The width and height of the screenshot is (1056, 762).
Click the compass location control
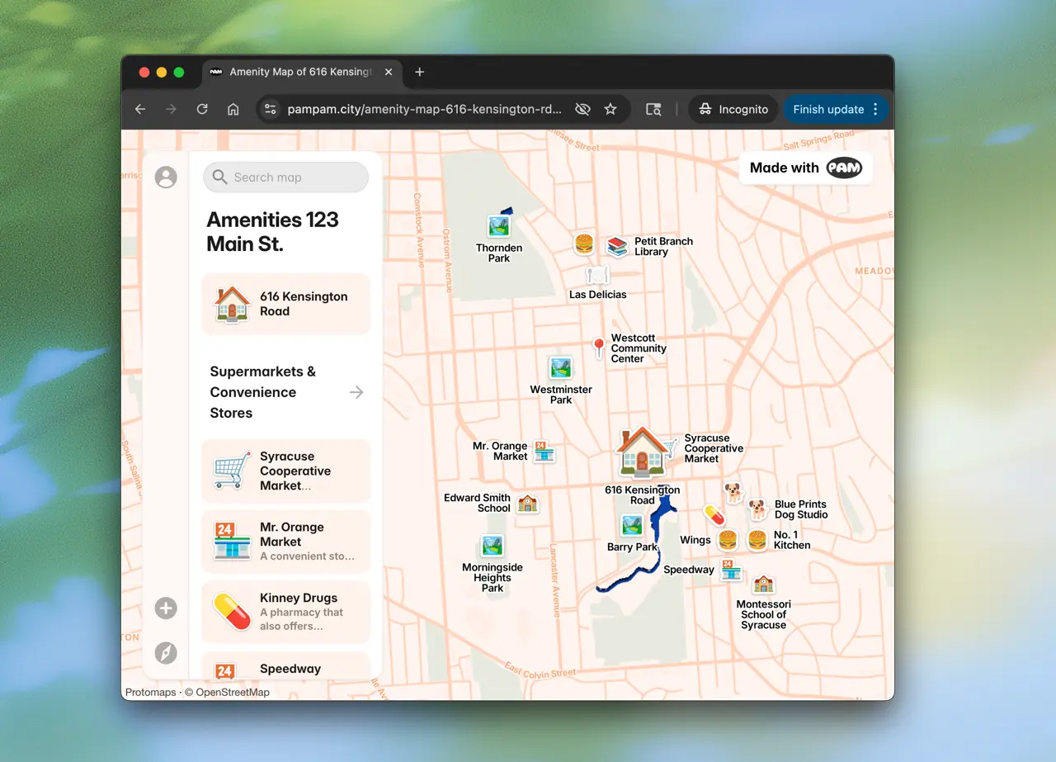pos(166,652)
